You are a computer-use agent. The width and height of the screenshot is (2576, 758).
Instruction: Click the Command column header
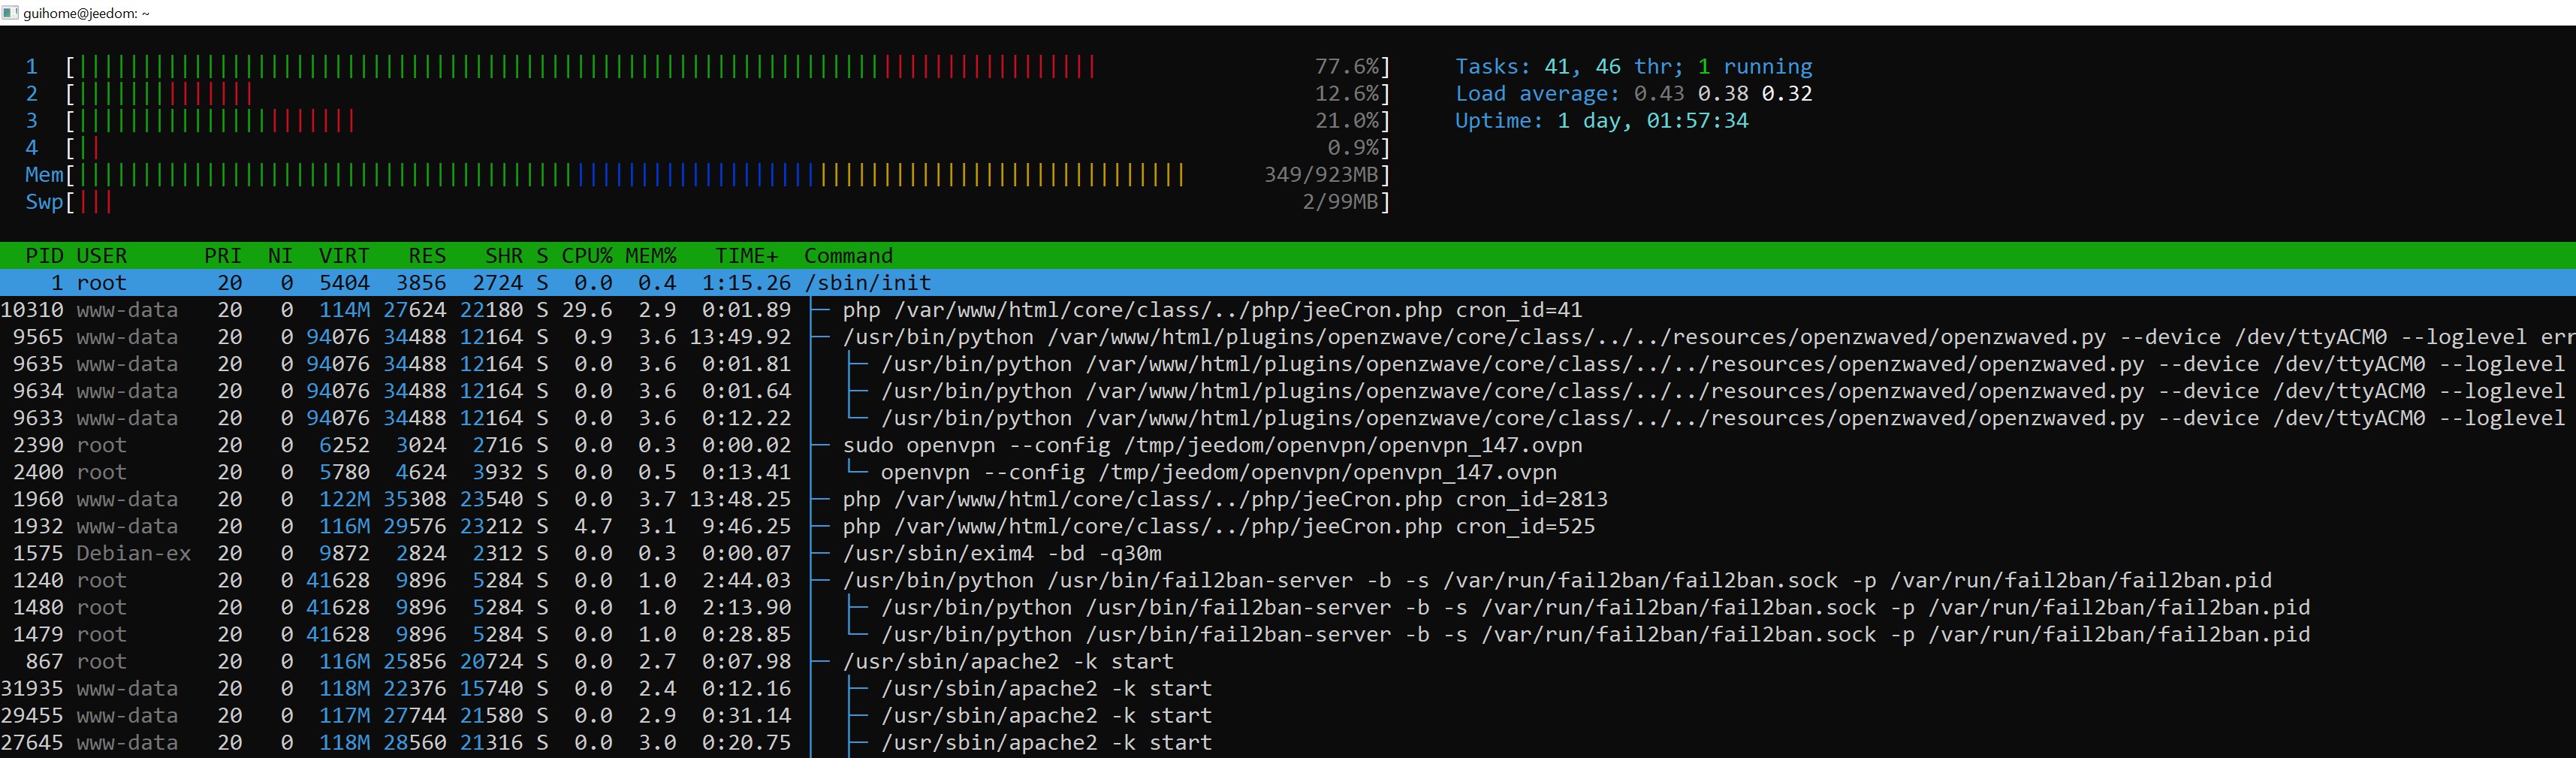coord(849,256)
